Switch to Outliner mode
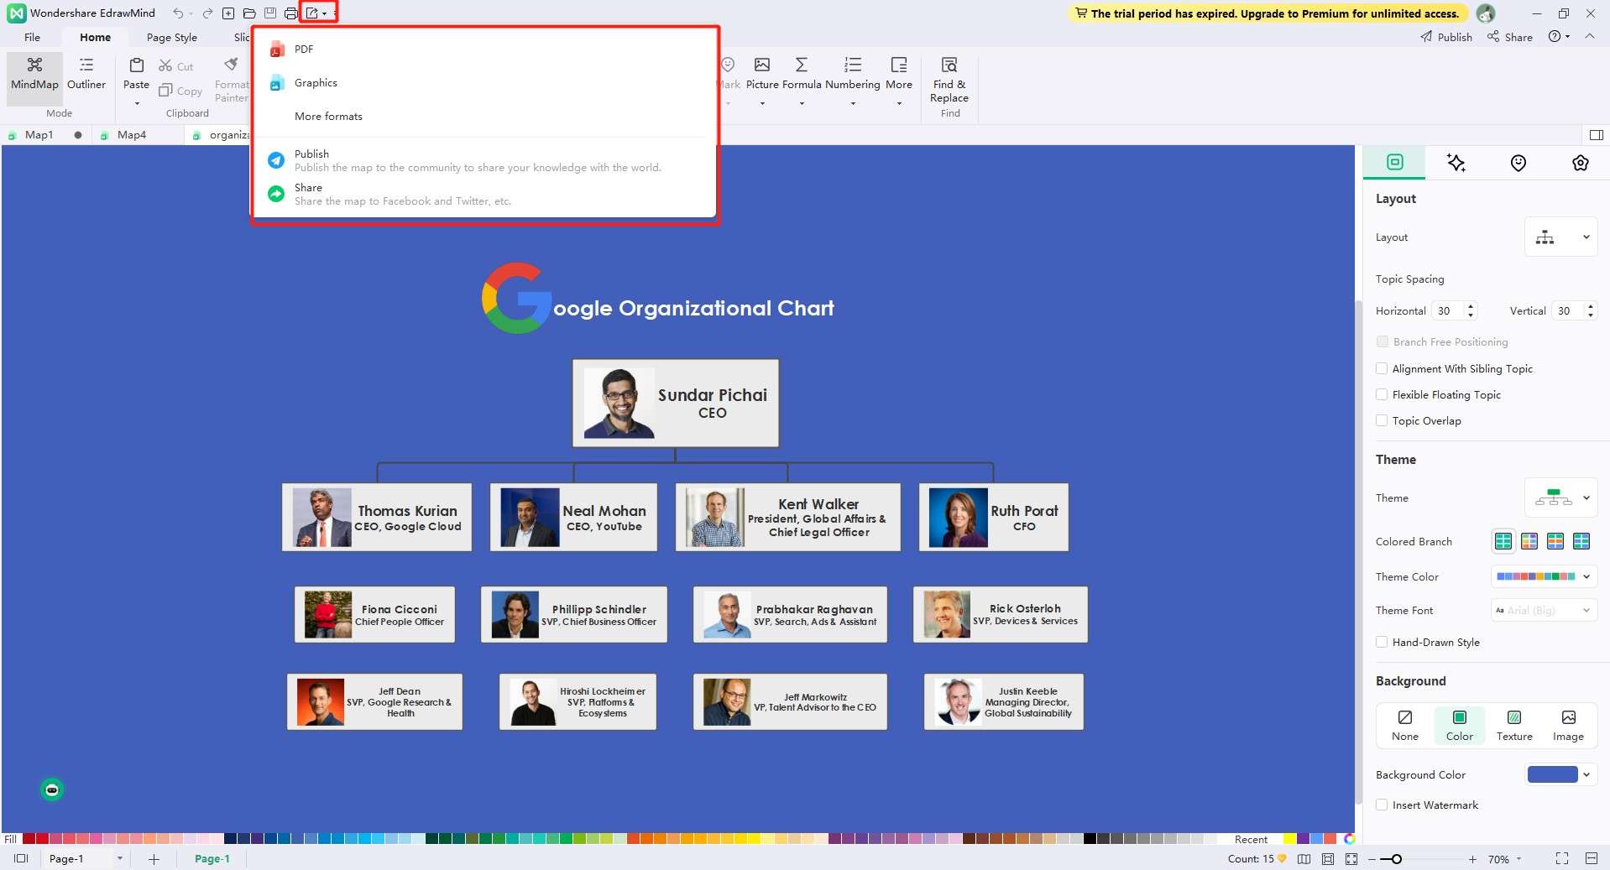This screenshot has height=870, width=1610. [x=86, y=74]
